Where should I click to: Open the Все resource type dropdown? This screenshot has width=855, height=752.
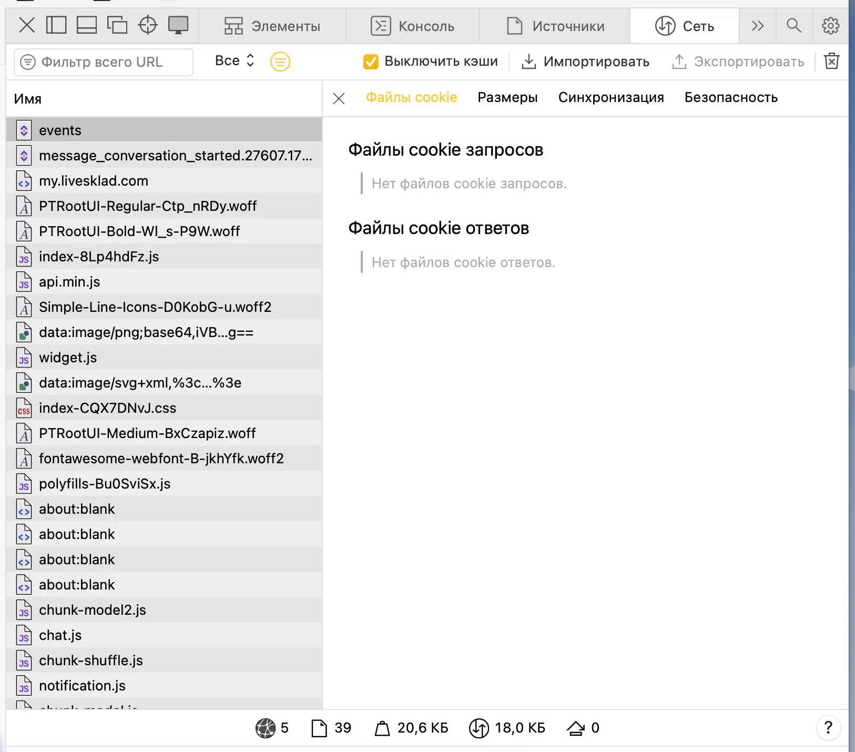point(235,61)
